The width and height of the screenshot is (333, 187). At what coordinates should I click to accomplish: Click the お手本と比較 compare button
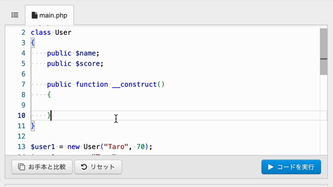[42, 167]
